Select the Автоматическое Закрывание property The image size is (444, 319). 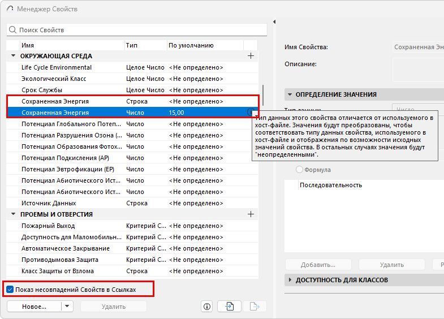point(132,248)
